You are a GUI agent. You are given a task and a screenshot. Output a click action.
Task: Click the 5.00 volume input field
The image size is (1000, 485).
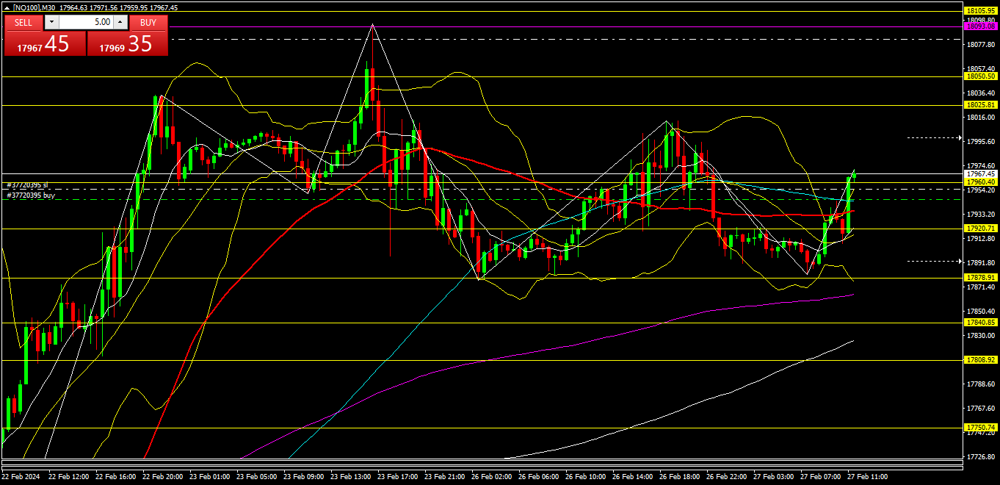coord(84,22)
